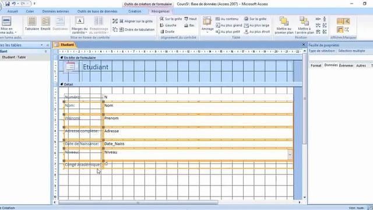The height and width of the screenshot is (210, 373).
Task: Click Aligner sur la grille
Action: [x=136, y=21]
